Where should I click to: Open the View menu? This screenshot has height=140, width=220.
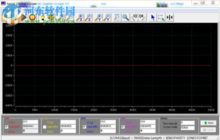pyautogui.click(x=27, y=10)
